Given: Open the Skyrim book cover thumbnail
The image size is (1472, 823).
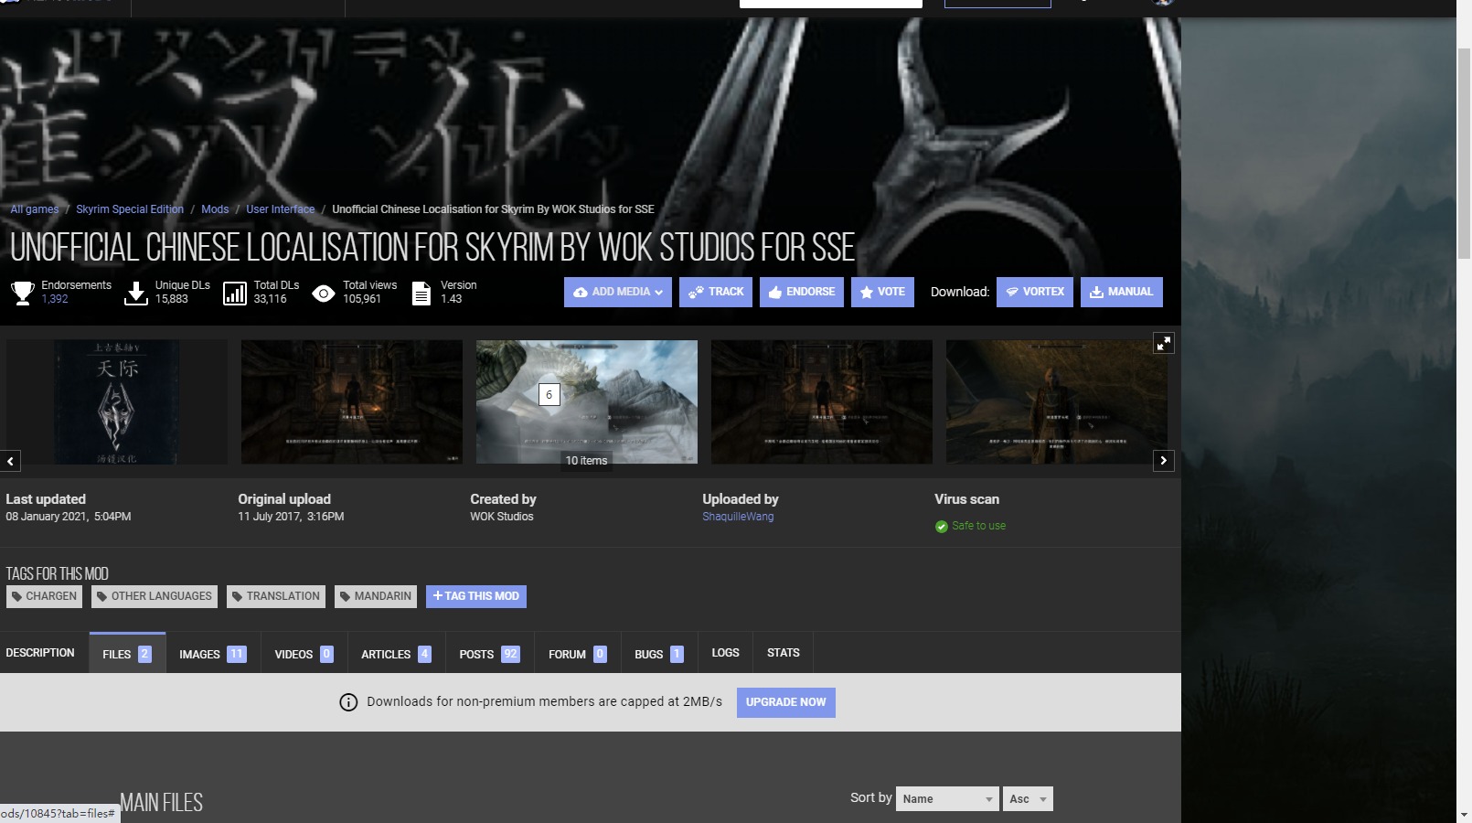Looking at the screenshot, I should click(117, 402).
